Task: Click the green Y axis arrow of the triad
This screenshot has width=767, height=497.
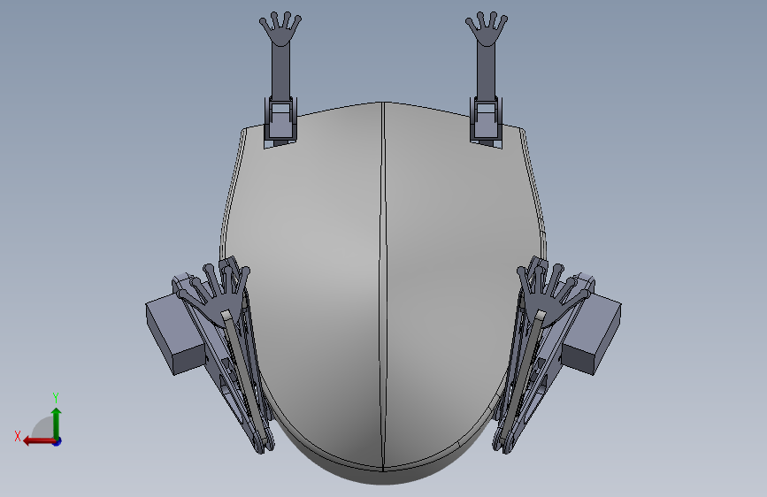Action: tap(57, 423)
